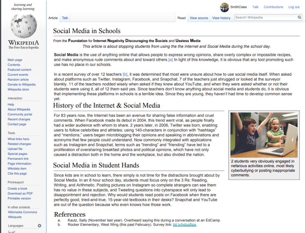This screenshot has width=306, height=233.
Task: Click the photo caption about nefarious activities
Action: 263,168
